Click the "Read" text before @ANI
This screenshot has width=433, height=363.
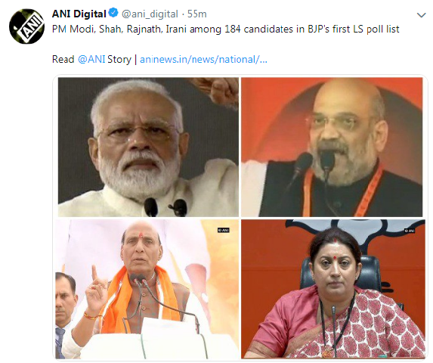pyautogui.click(x=63, y=60)
